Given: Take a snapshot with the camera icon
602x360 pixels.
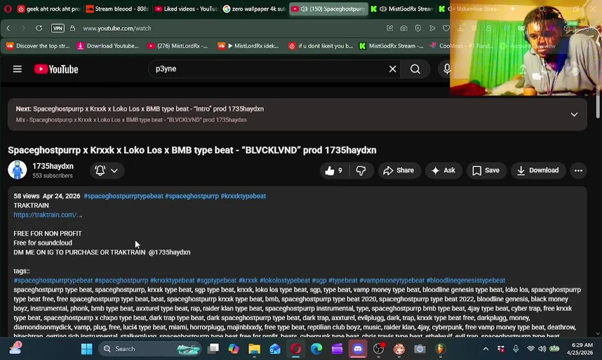Looking at the screenshot, I should pyautogui.click(x=403, y=28).
